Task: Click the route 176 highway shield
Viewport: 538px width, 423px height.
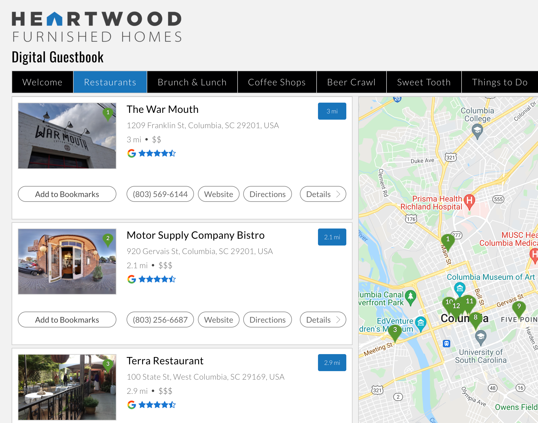Action: click(411, 219)
